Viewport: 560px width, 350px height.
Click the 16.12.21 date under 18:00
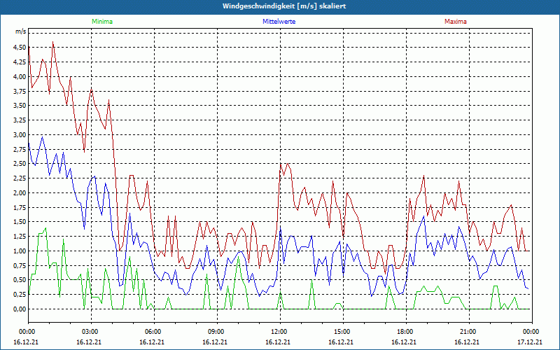point(404,342)
